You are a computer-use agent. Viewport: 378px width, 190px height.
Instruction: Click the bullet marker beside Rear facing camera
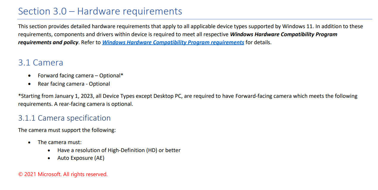[x=29, y=84]
